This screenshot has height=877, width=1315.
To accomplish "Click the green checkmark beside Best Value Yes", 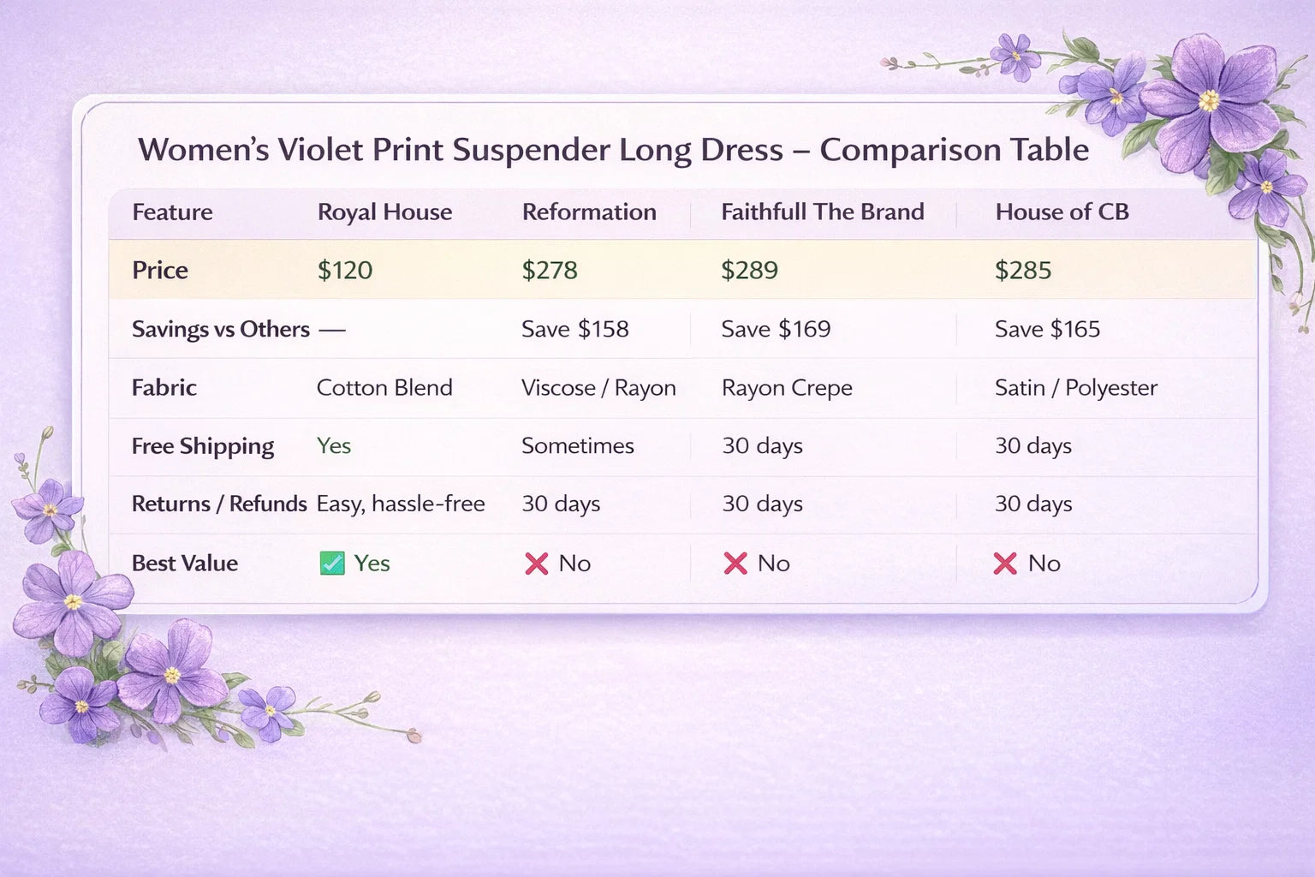I will pos(331,564).
